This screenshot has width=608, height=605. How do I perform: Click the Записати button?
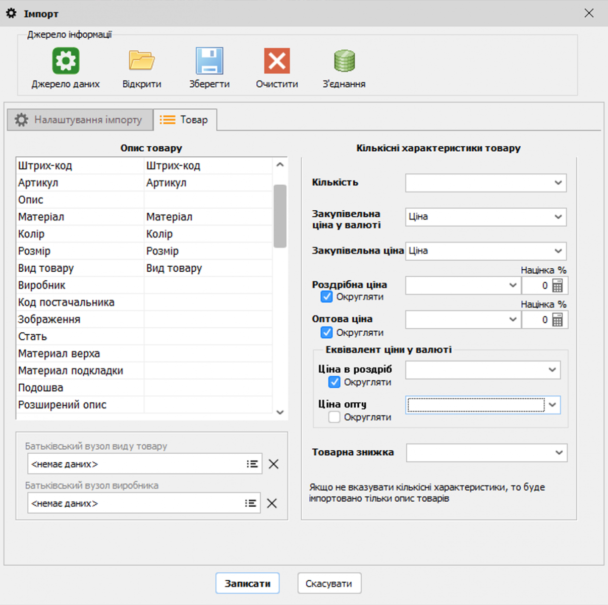tap(247, 583)
